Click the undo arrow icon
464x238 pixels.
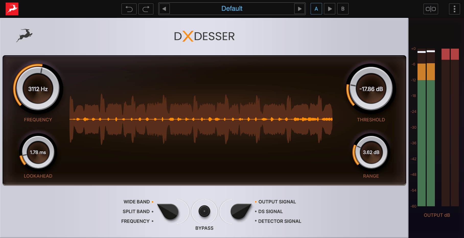[x=129, y=9]
